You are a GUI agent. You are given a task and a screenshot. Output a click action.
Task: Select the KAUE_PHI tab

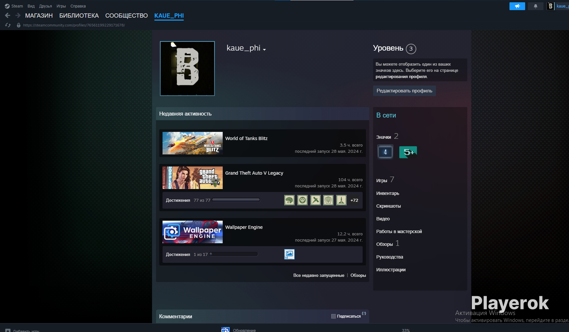(169, 16)
